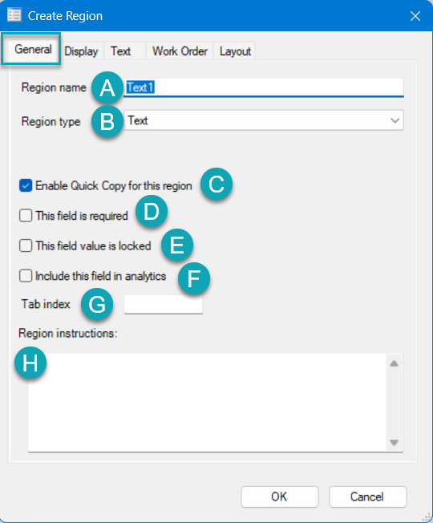433x523 pixels.
Task: Click the teal A marker badge
Action: click(x=107, y=88)
